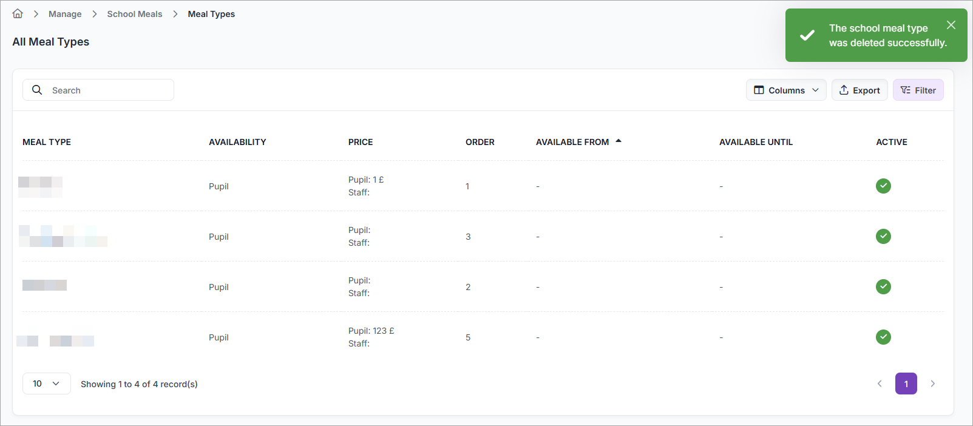
Task: Navigate to School Meals breadcrumb
Action: 135,14
